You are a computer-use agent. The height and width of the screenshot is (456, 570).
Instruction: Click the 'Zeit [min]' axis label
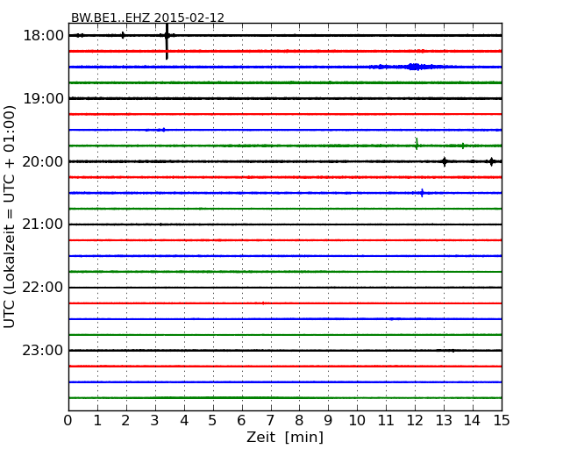(285, 437)
